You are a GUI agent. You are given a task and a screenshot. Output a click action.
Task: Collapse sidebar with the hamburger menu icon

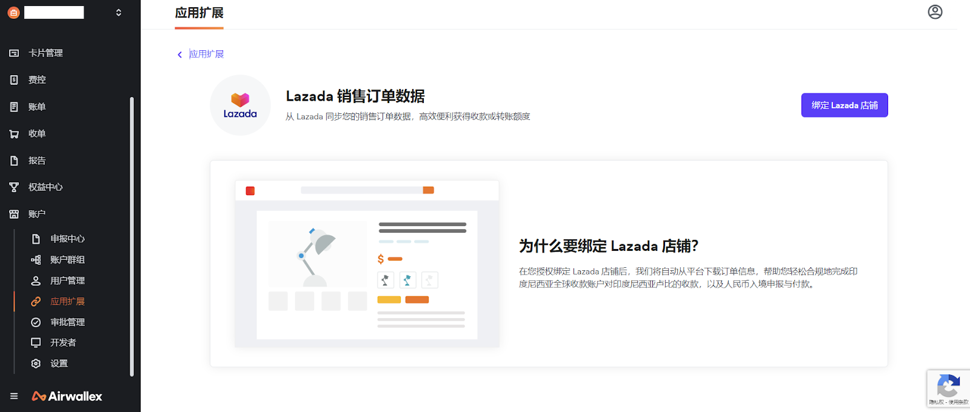tap(14, 396)
